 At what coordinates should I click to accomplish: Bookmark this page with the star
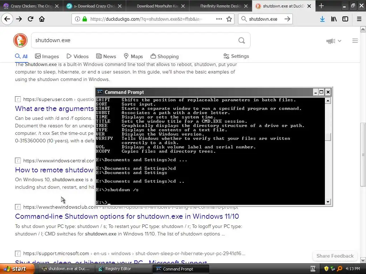pos(229,19)
